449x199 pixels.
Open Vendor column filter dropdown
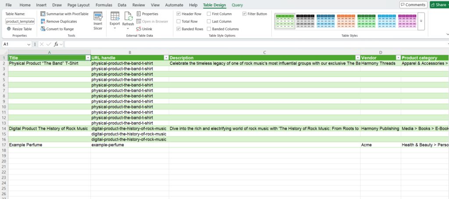click(398, 58)
